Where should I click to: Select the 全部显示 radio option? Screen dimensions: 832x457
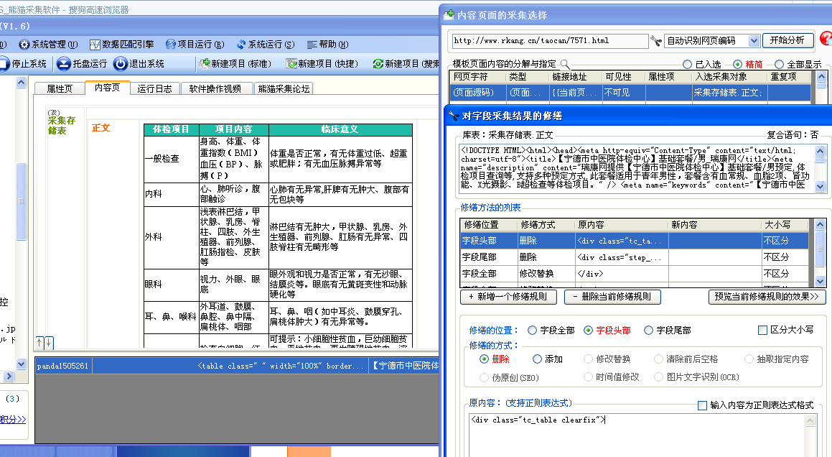click(779, 64)
